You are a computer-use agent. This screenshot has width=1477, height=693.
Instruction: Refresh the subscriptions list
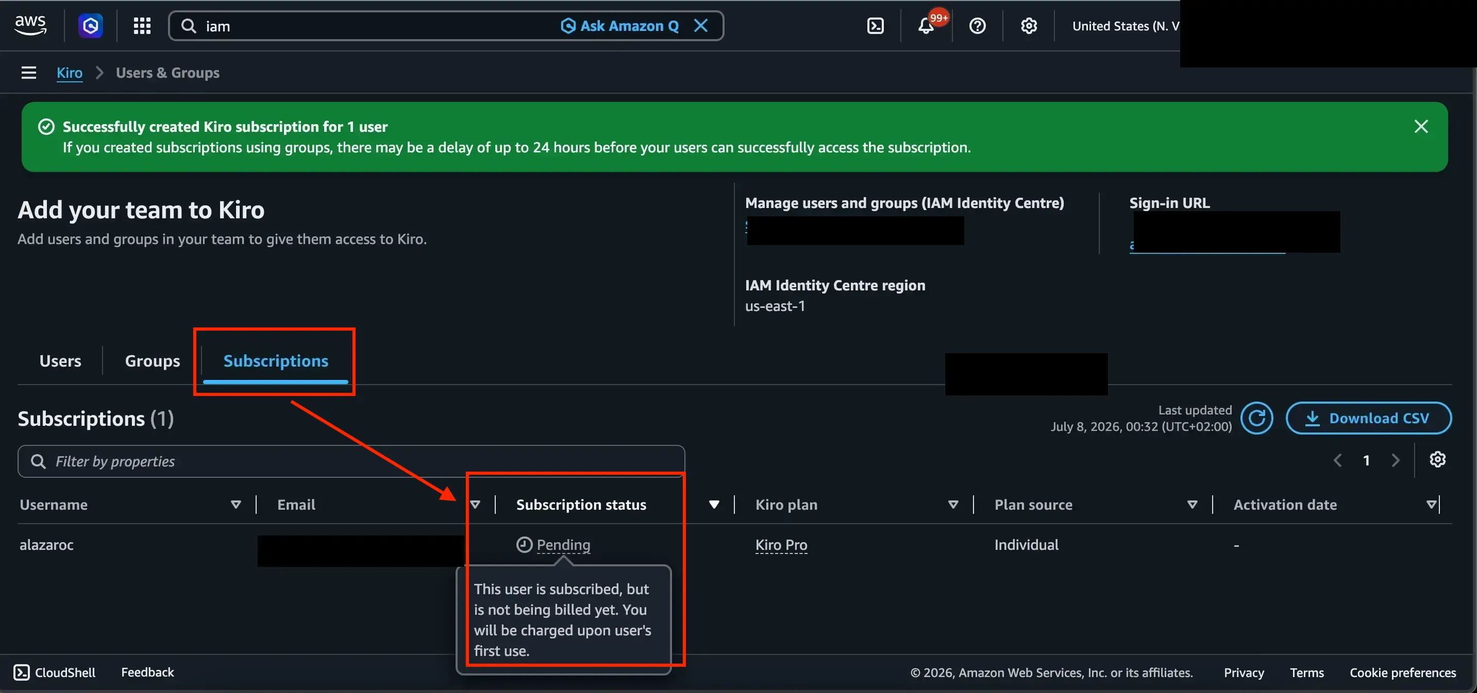[1256, 418]
